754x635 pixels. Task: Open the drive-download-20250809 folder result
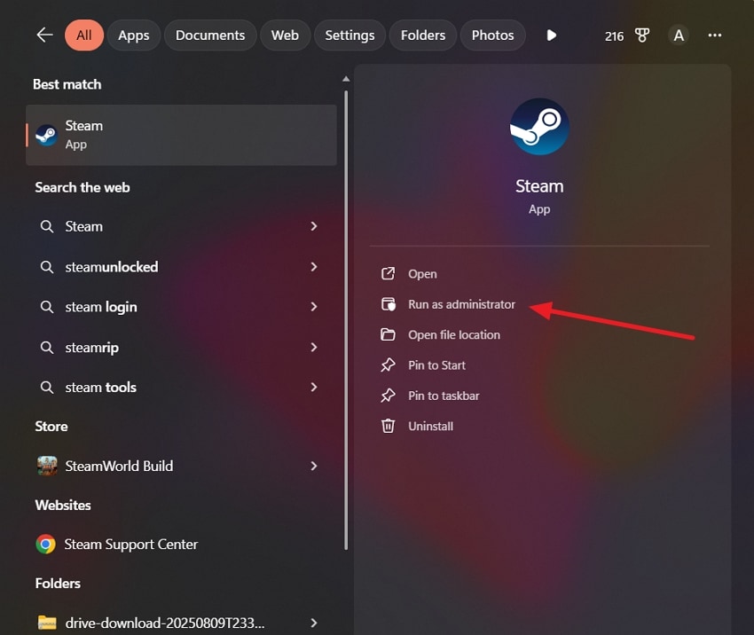(x=164, y=622)
